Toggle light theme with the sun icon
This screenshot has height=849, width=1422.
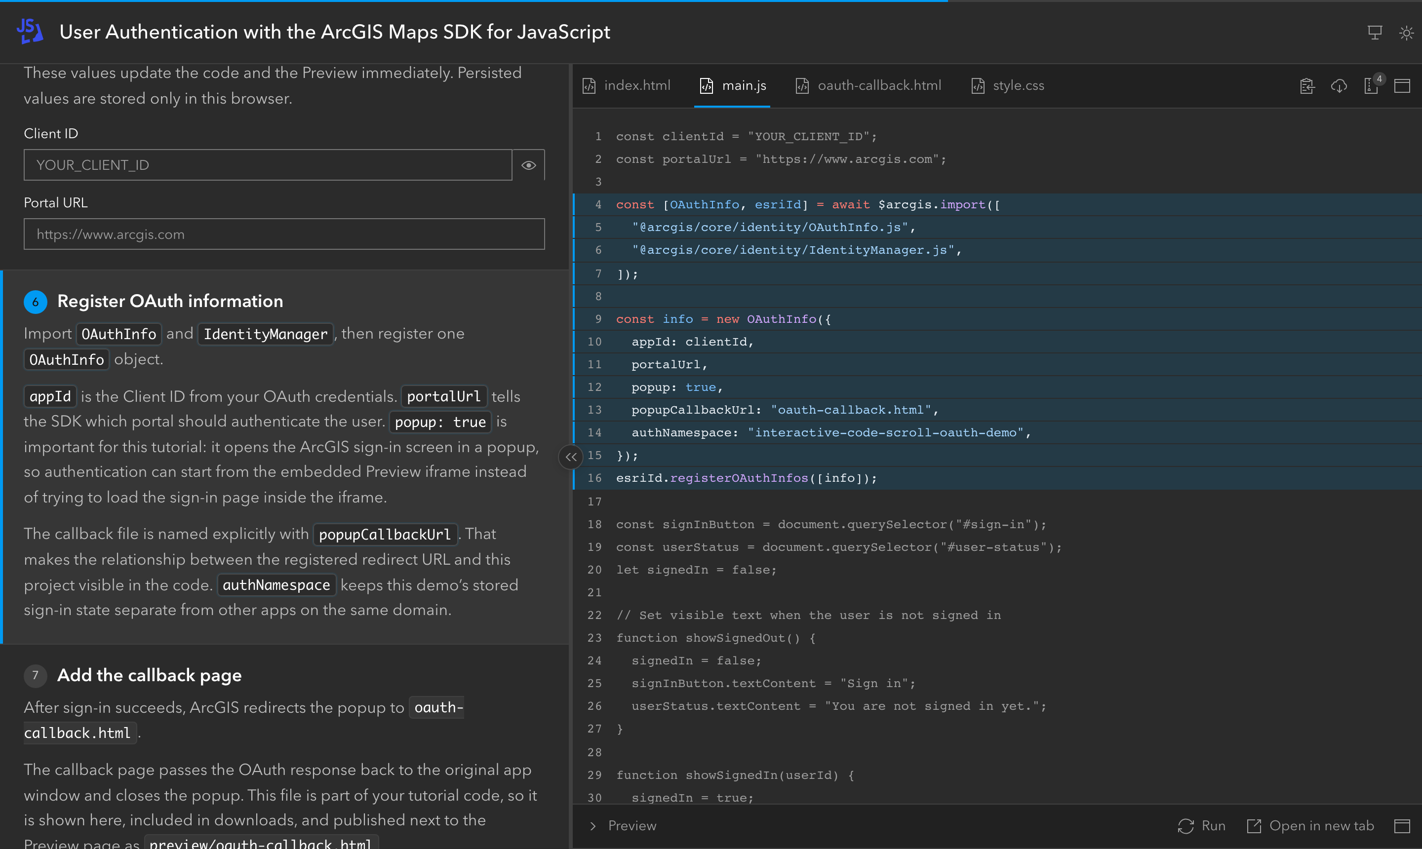pyautogui.click(x=1406, y=33)
